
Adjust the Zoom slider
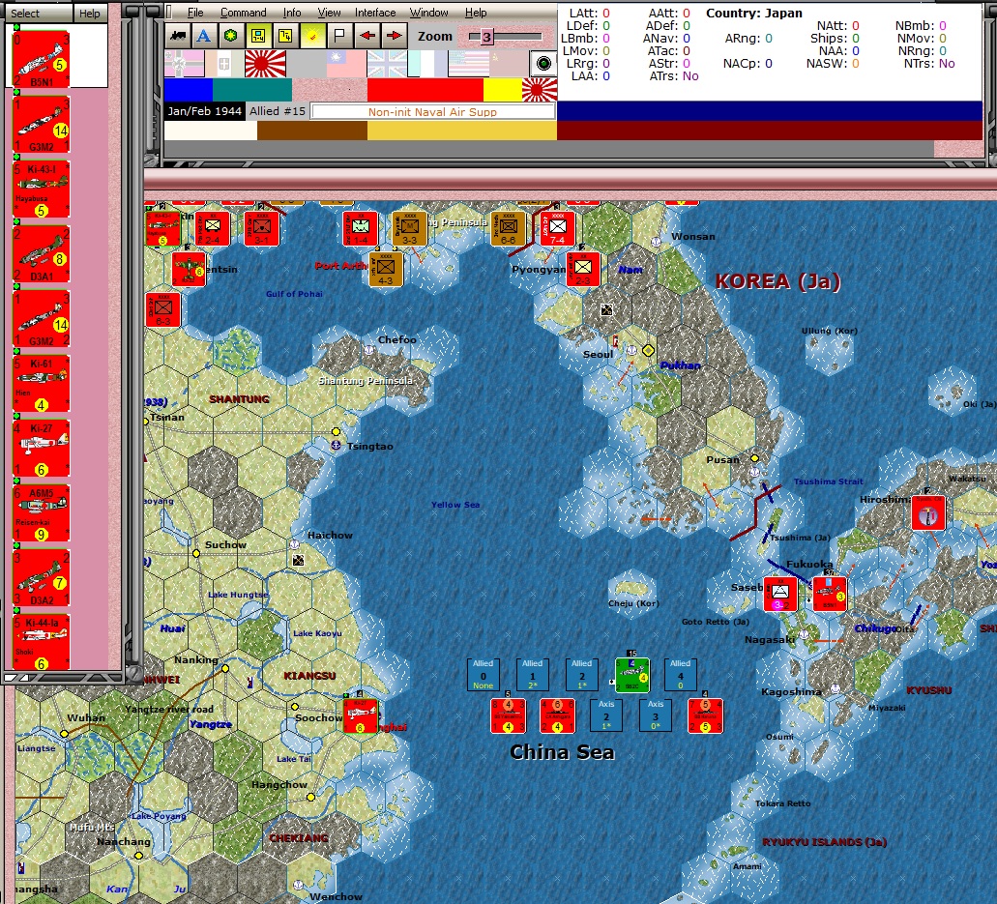[x=488, y=37]
